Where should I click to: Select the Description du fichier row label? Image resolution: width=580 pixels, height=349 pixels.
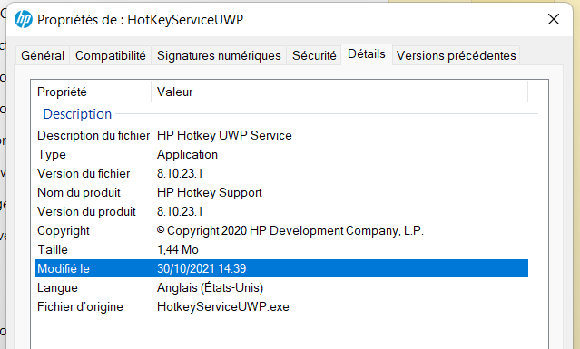coord(93,136)
